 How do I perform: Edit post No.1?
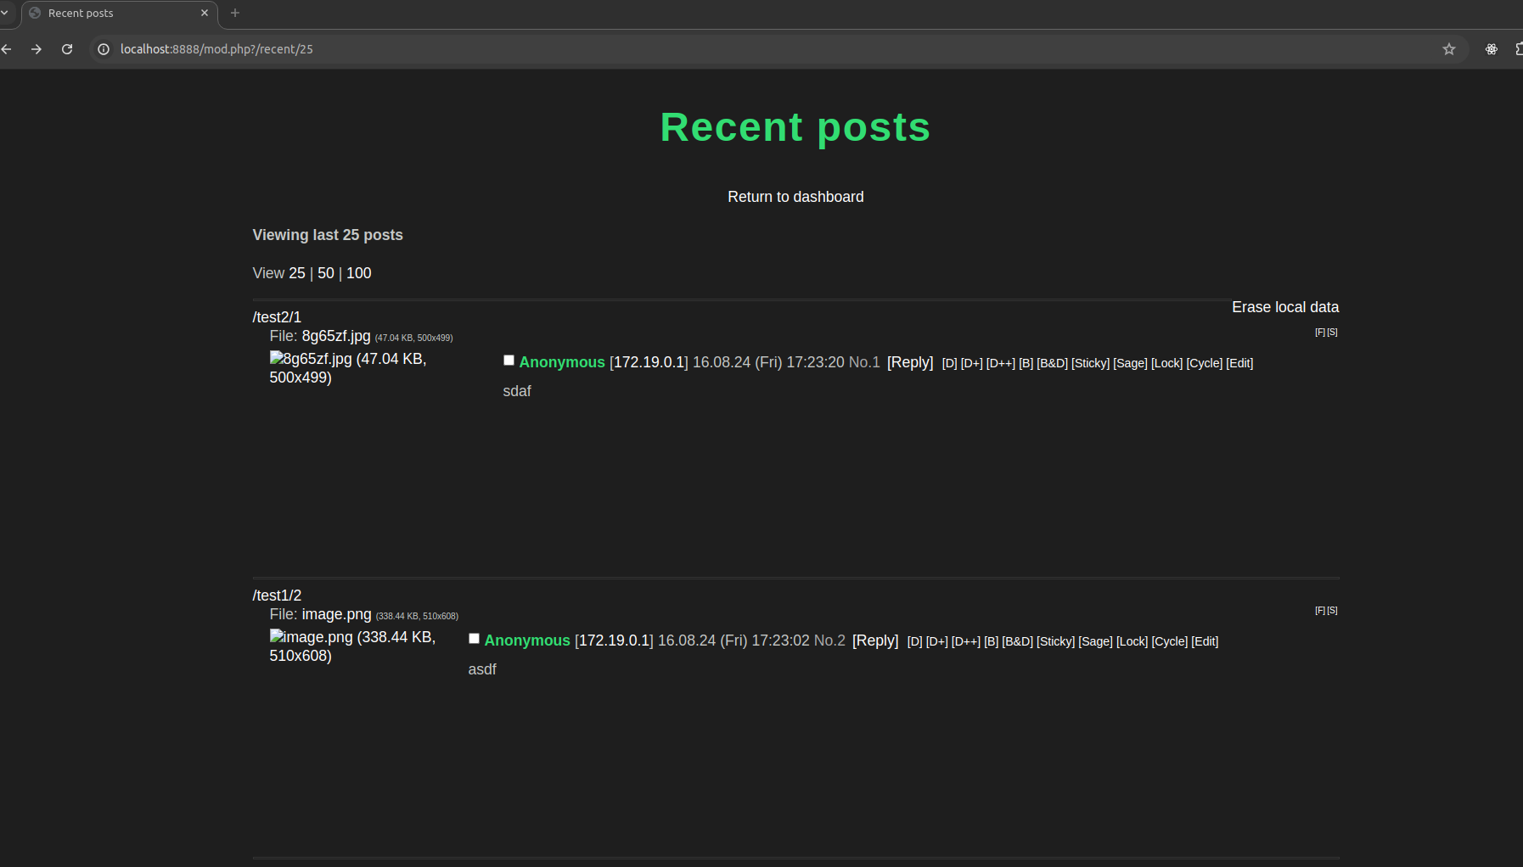(x=1240, y=363)
